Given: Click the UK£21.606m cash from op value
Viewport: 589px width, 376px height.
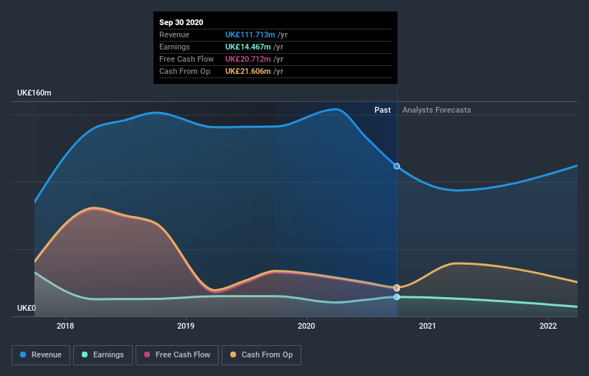Looking at the screenshot, I should (248, 71).
